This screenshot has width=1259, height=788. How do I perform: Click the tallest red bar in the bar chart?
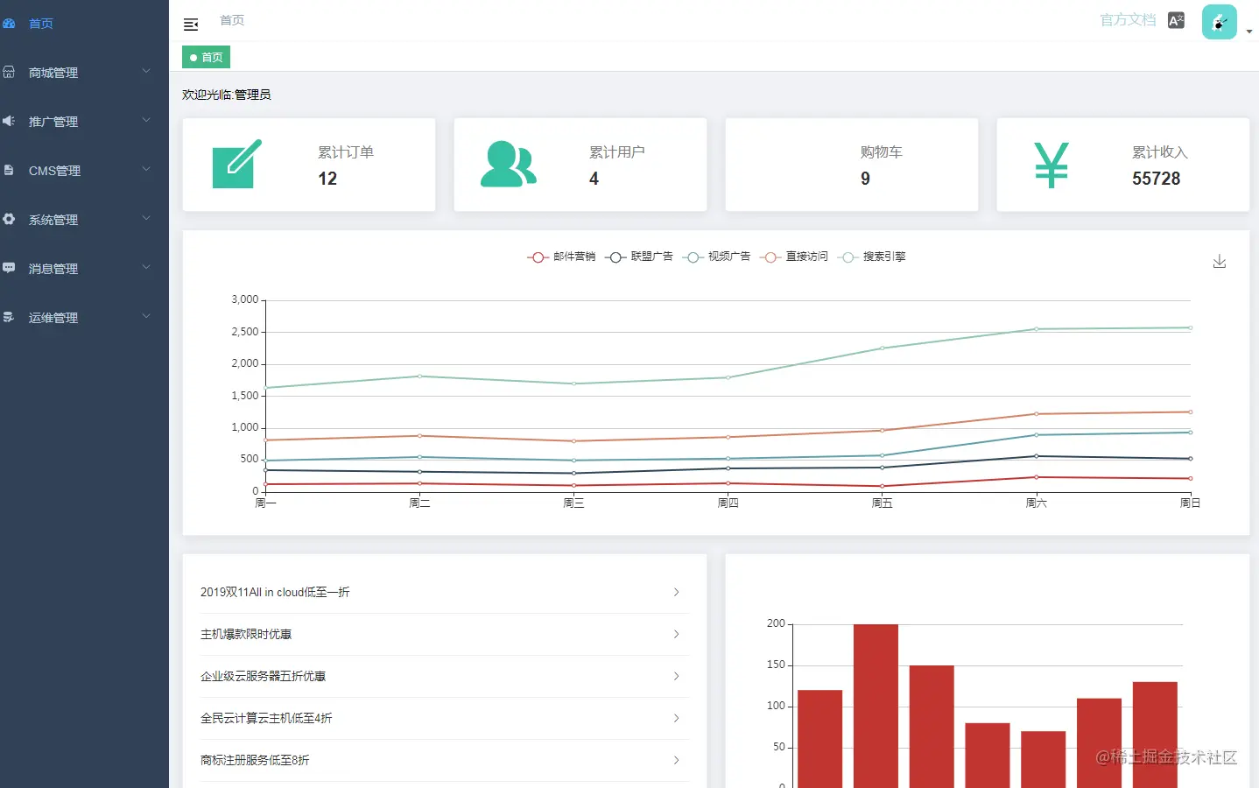point(876,706)
